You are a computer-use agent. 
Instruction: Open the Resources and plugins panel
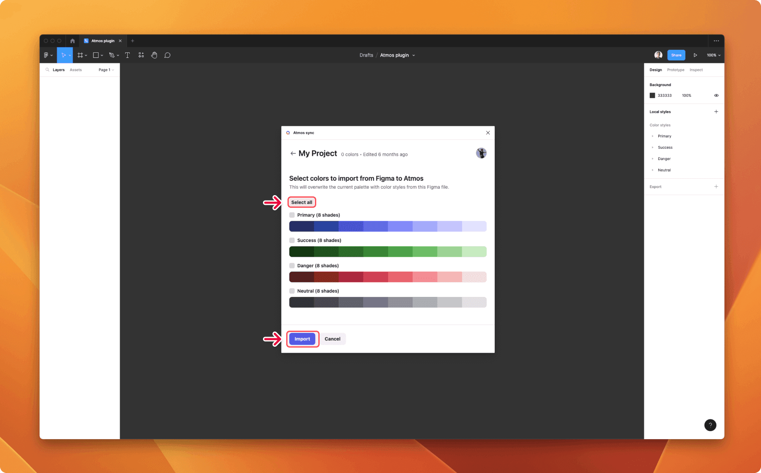(x=141, y=55)
